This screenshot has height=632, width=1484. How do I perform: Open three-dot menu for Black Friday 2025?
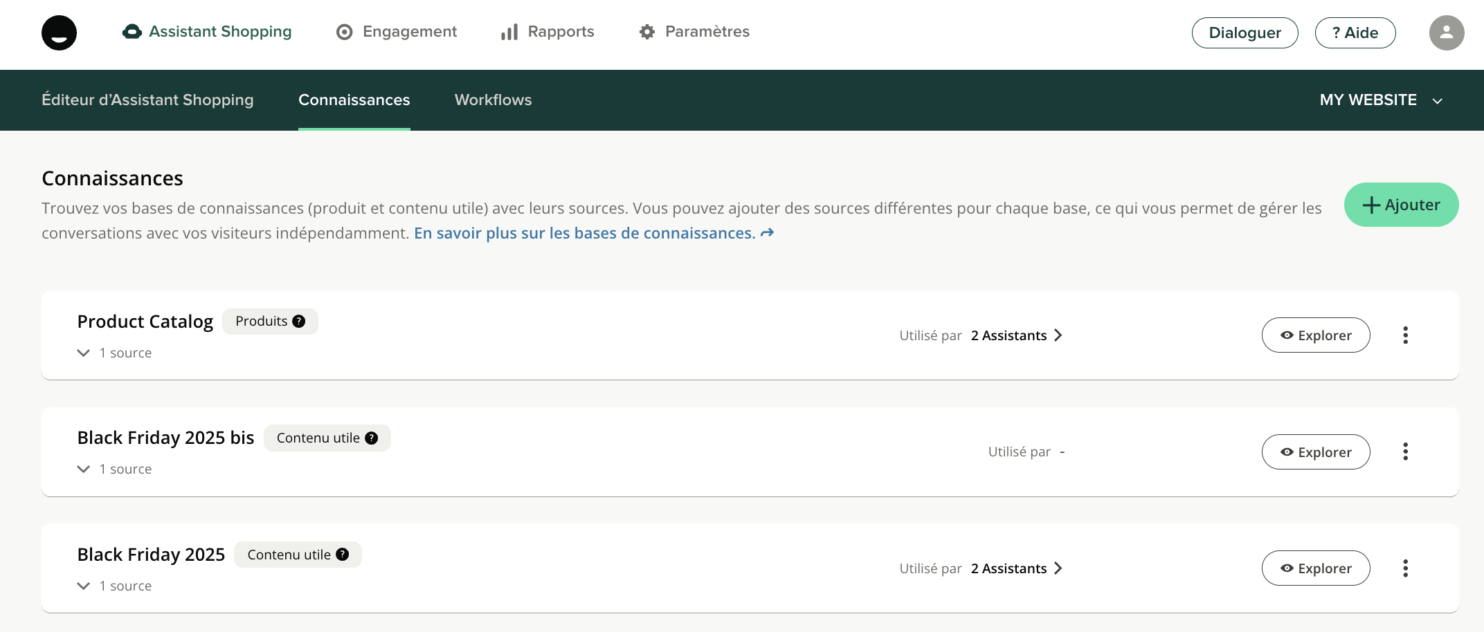1405,568
